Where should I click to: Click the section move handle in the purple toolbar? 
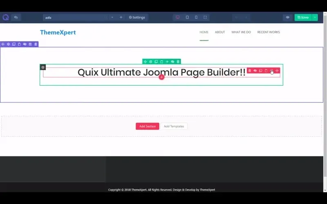coord(3,44)
